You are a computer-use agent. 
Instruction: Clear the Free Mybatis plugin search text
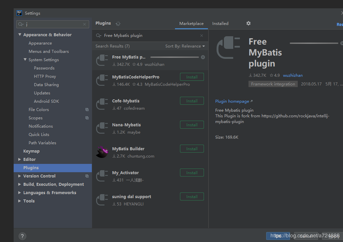tap(202, 36)
